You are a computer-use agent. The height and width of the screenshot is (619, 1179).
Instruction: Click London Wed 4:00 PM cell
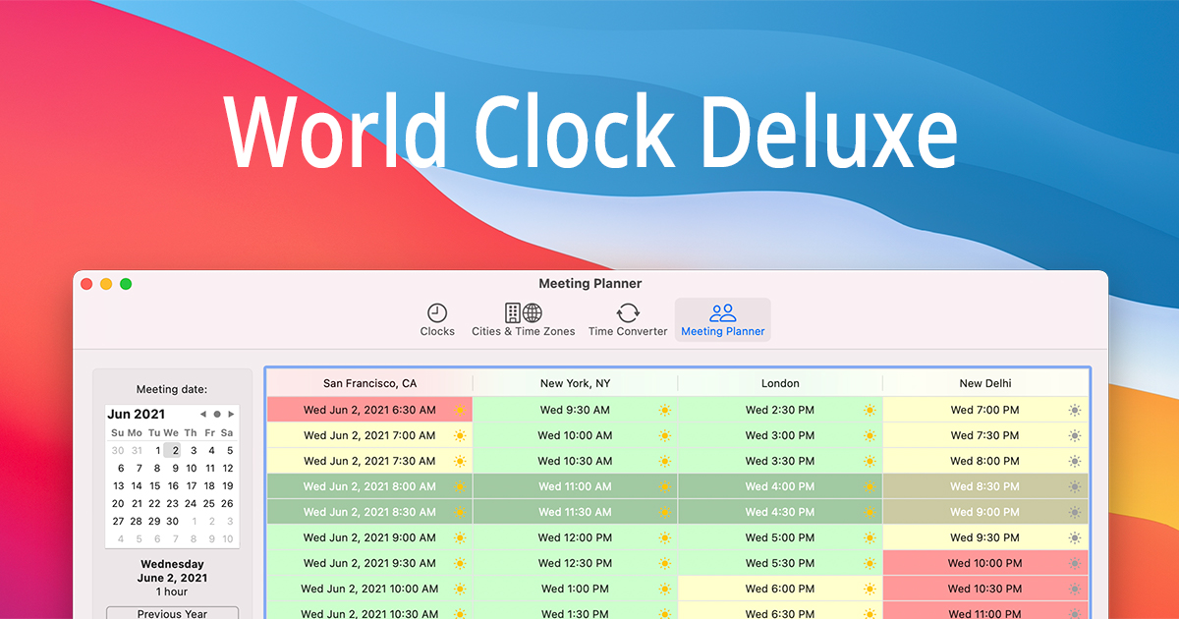click(x=780, y=486)
